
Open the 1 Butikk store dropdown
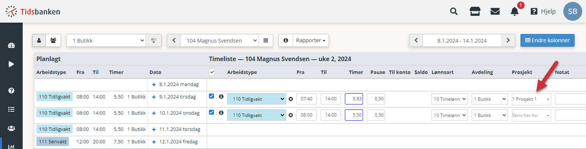tap(106, 40)
